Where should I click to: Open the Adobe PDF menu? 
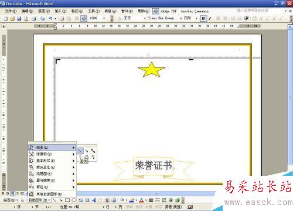coord(169,11)
